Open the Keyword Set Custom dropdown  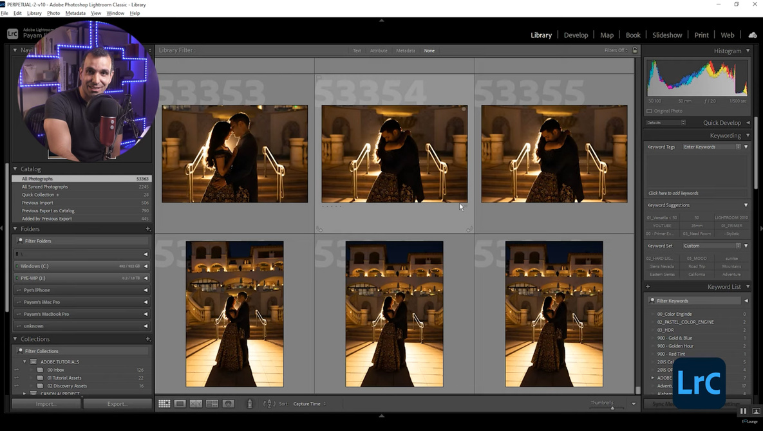point(711,246)
